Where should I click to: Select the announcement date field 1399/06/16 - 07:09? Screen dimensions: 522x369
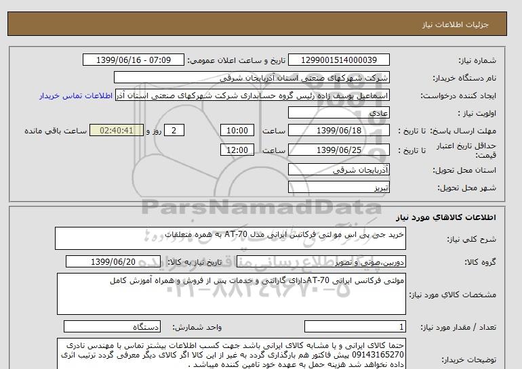point(134,60)
